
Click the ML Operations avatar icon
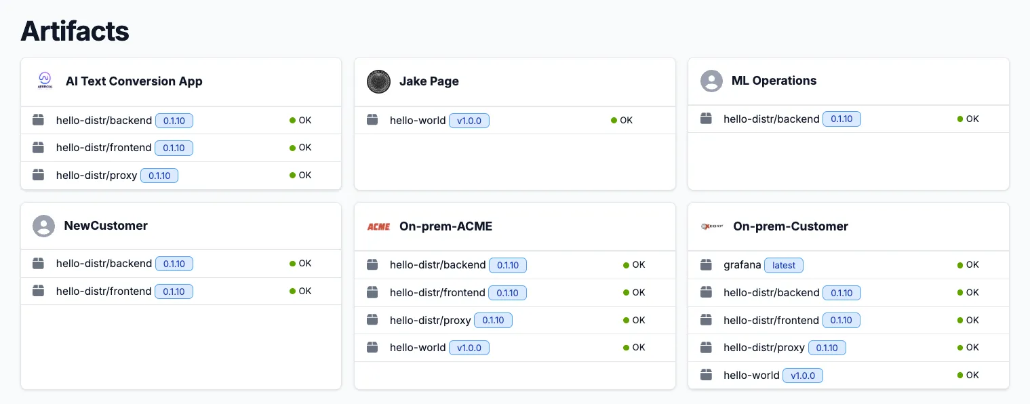(711, 81)
